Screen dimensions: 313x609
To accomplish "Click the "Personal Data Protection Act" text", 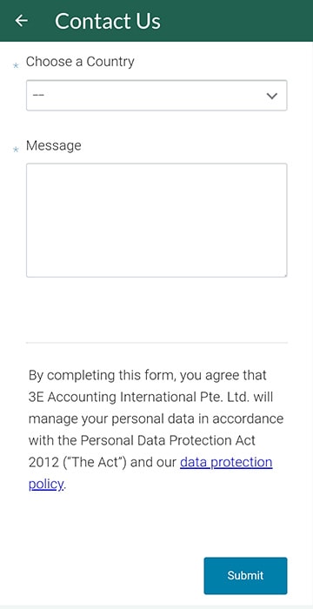I will [x=168, y=441].
